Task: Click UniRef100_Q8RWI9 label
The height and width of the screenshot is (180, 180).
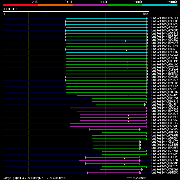Action: pos(165,49)
